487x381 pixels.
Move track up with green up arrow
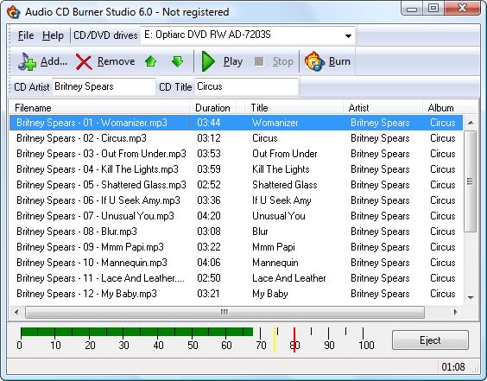150,61
